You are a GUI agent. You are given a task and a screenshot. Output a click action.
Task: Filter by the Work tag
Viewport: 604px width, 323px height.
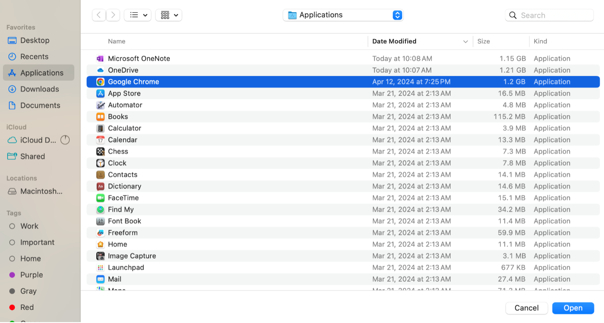[38, 226]
